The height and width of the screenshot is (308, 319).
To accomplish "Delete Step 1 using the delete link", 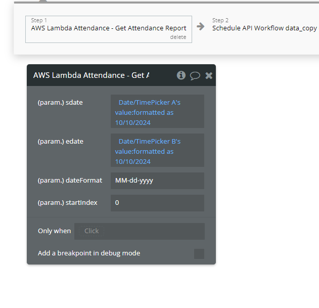I will (178, 37).
